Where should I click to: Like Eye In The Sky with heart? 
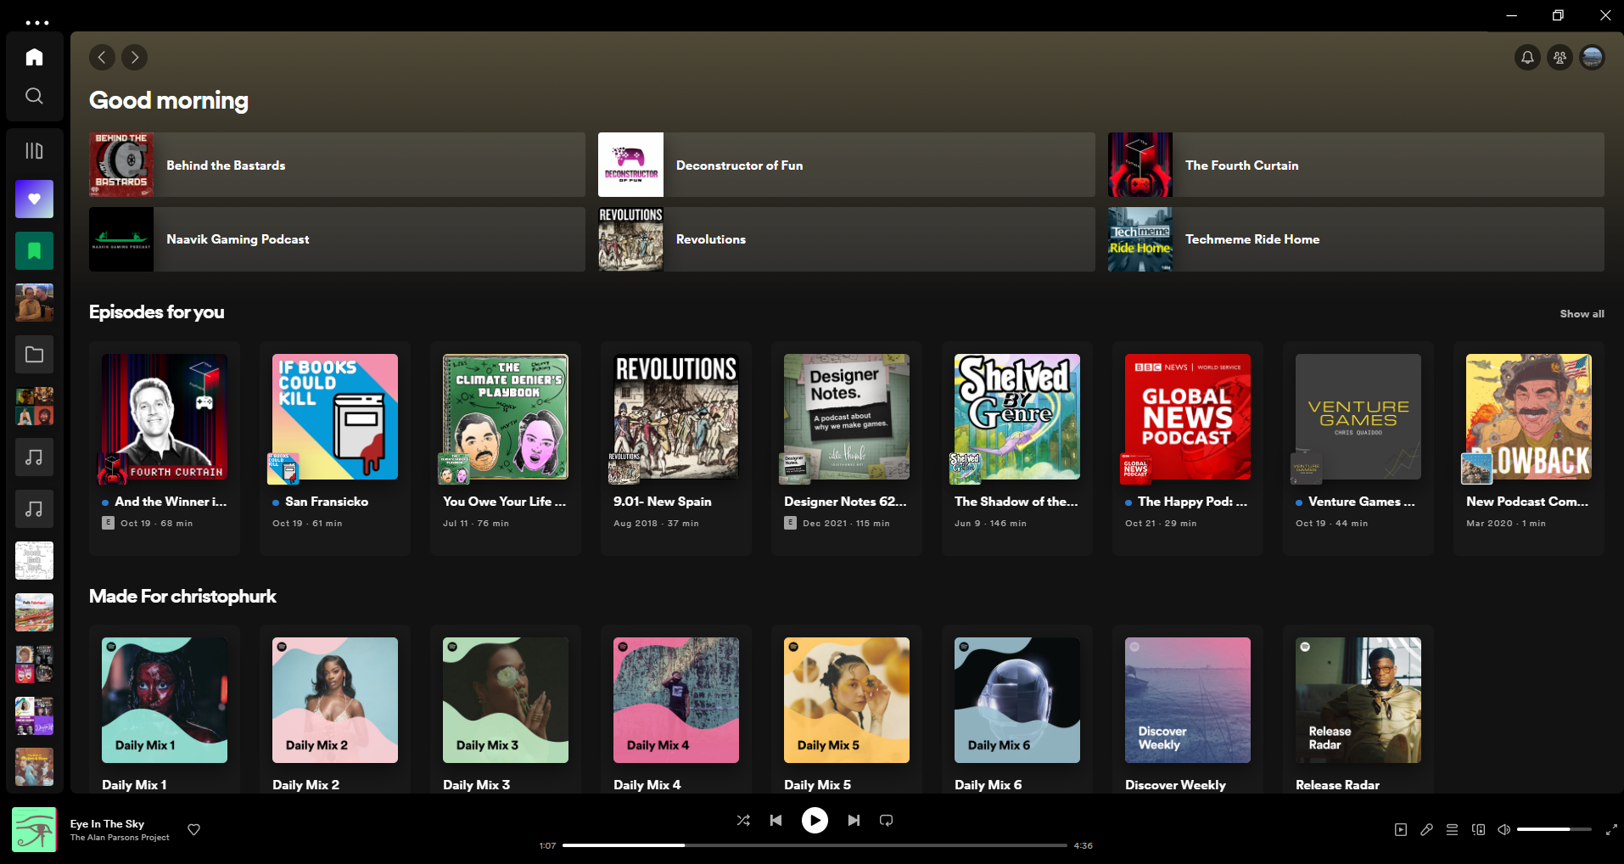[x=193, y=830]
